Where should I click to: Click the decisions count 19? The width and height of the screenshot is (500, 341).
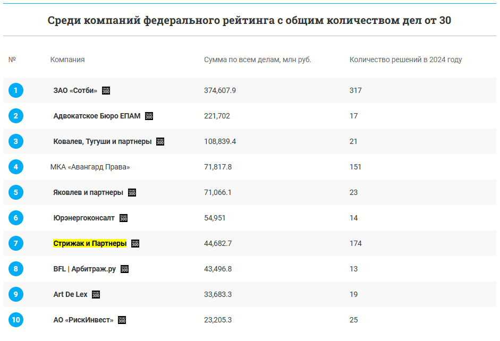click(354, 294)
